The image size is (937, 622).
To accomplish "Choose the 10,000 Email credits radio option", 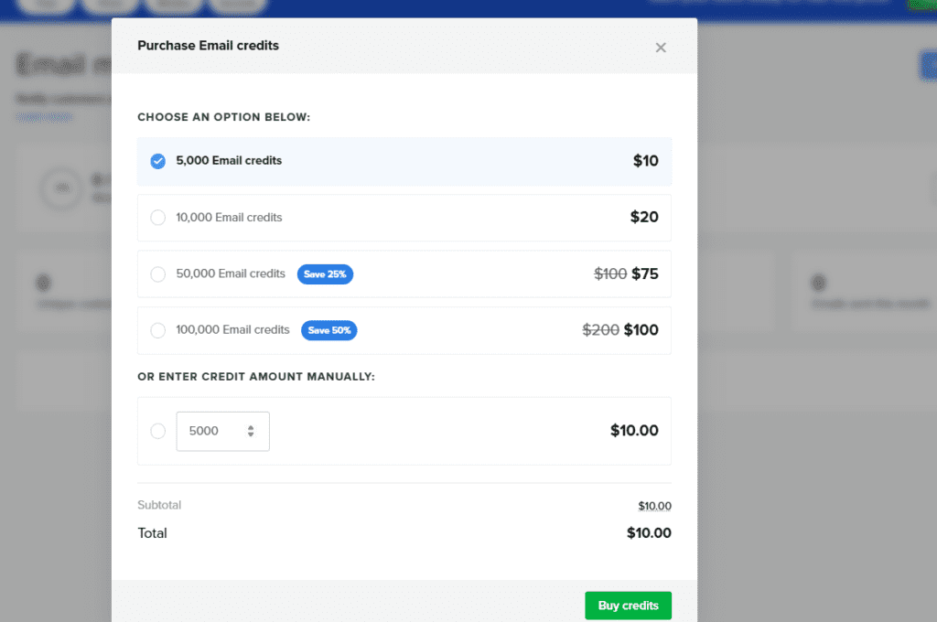I will coord(158,218).
